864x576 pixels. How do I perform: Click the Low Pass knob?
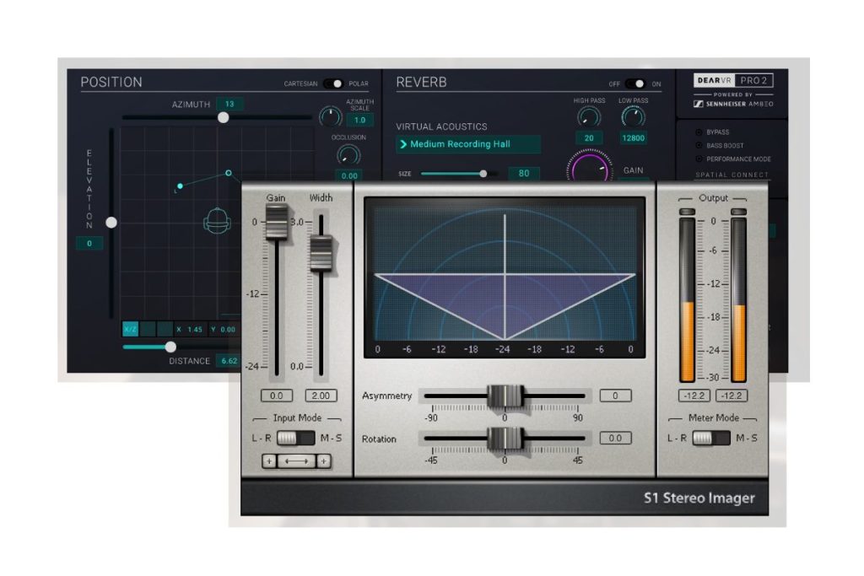(633, 116)
